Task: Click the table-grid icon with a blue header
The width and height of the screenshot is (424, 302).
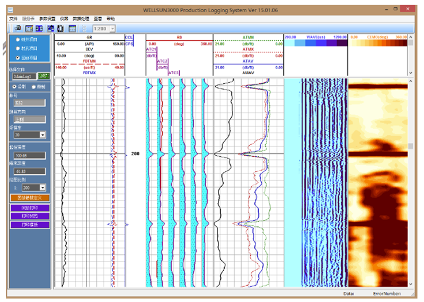Action: 72,29
